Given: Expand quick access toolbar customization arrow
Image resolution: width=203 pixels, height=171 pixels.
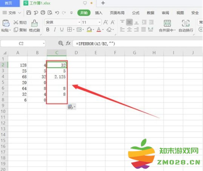Looking at the screenshot, I should point(71,13).
